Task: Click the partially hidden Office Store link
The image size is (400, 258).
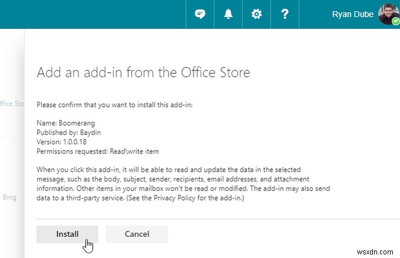Action: 12,103
